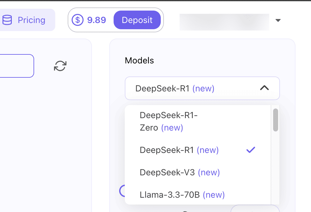
Task: Click the chevron-up in Models selector
Action: [264, 88]
